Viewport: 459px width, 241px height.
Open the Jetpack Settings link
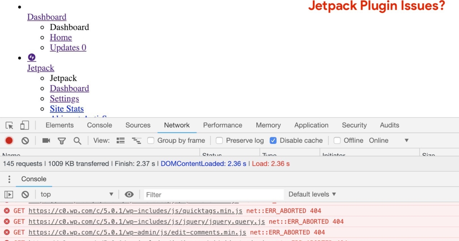coord(64,99)
